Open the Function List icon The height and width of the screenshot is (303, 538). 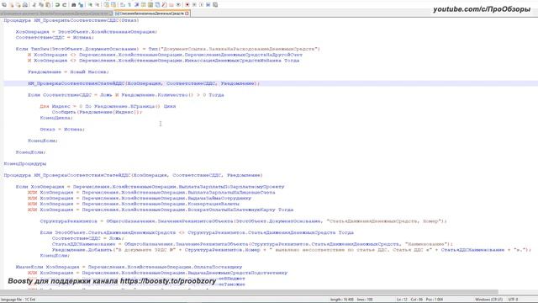click(164, 5)
